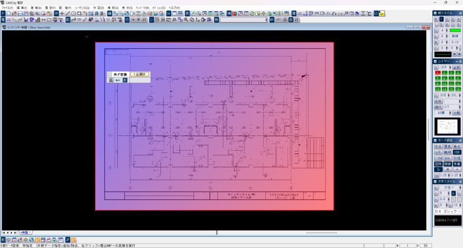Click the drawing preview thumbnail

point(447,127)
